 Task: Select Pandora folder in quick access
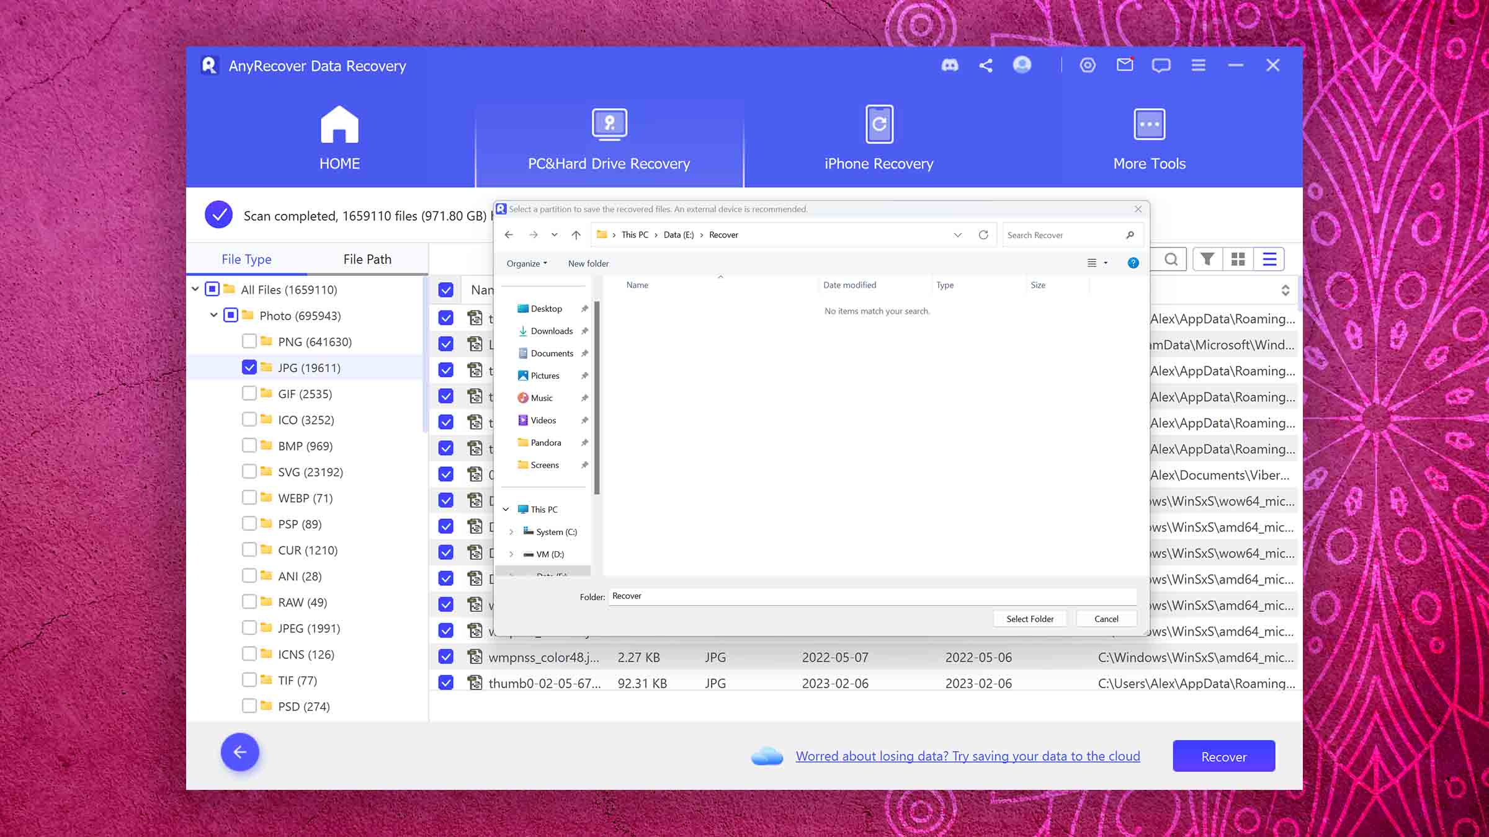point(545,443)
